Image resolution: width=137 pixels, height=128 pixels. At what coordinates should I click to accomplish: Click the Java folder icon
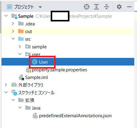tap(28, 107)
